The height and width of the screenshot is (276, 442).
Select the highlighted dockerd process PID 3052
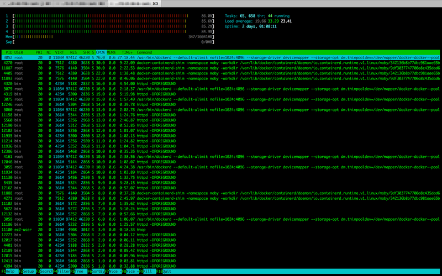tap(220, 57)
